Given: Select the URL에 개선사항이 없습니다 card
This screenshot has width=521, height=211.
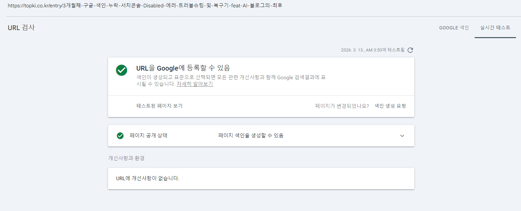Looking at the screenshot, I should click(x=261, y=179).
